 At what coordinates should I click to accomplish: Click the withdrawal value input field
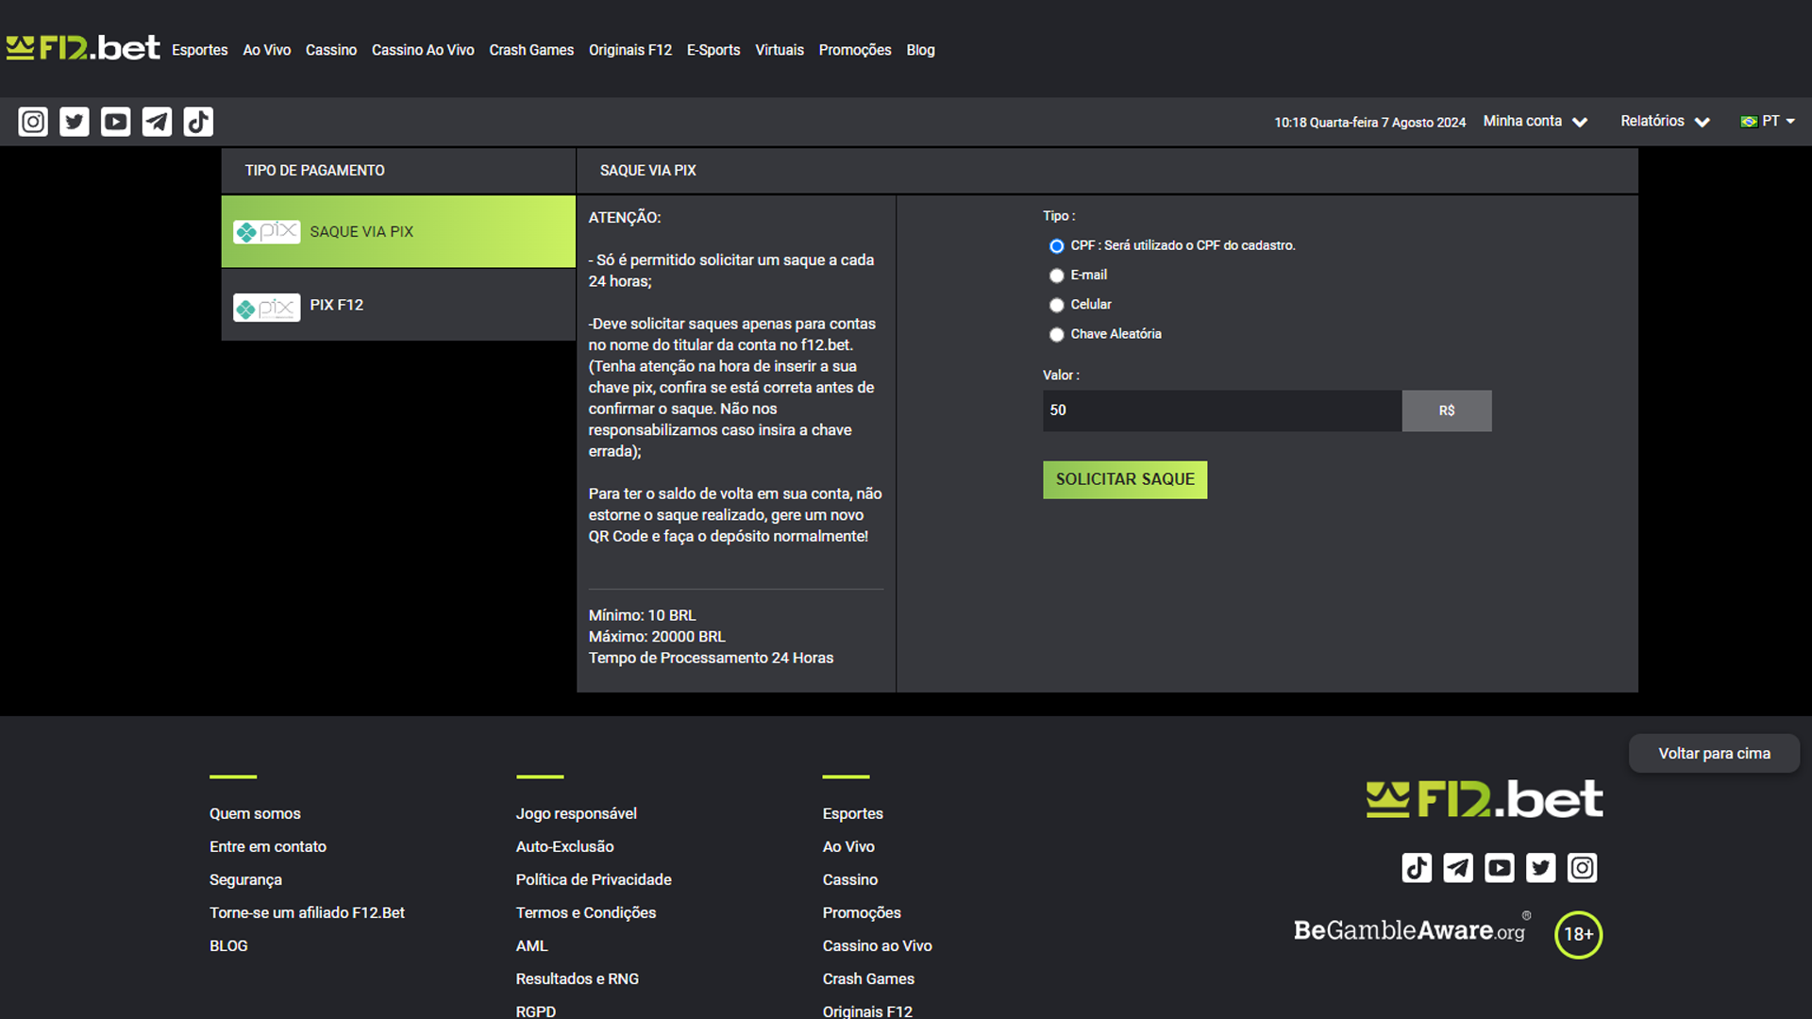1221,410
